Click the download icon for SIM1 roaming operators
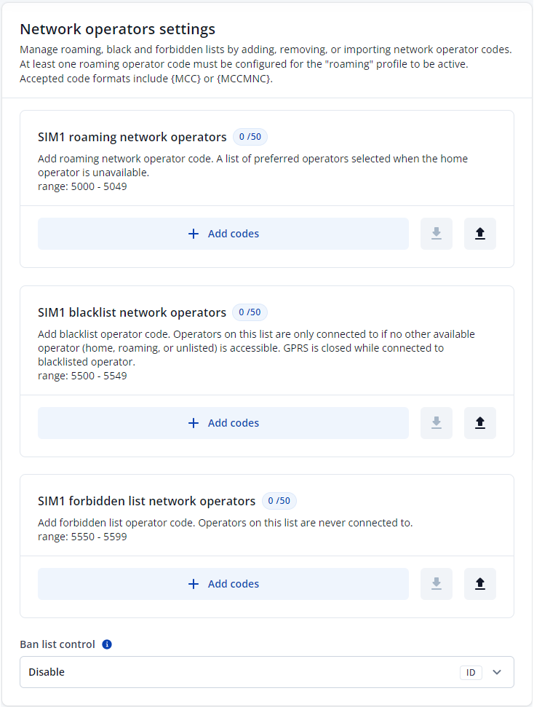Screen dimensions: 534x707 (437, 234)
